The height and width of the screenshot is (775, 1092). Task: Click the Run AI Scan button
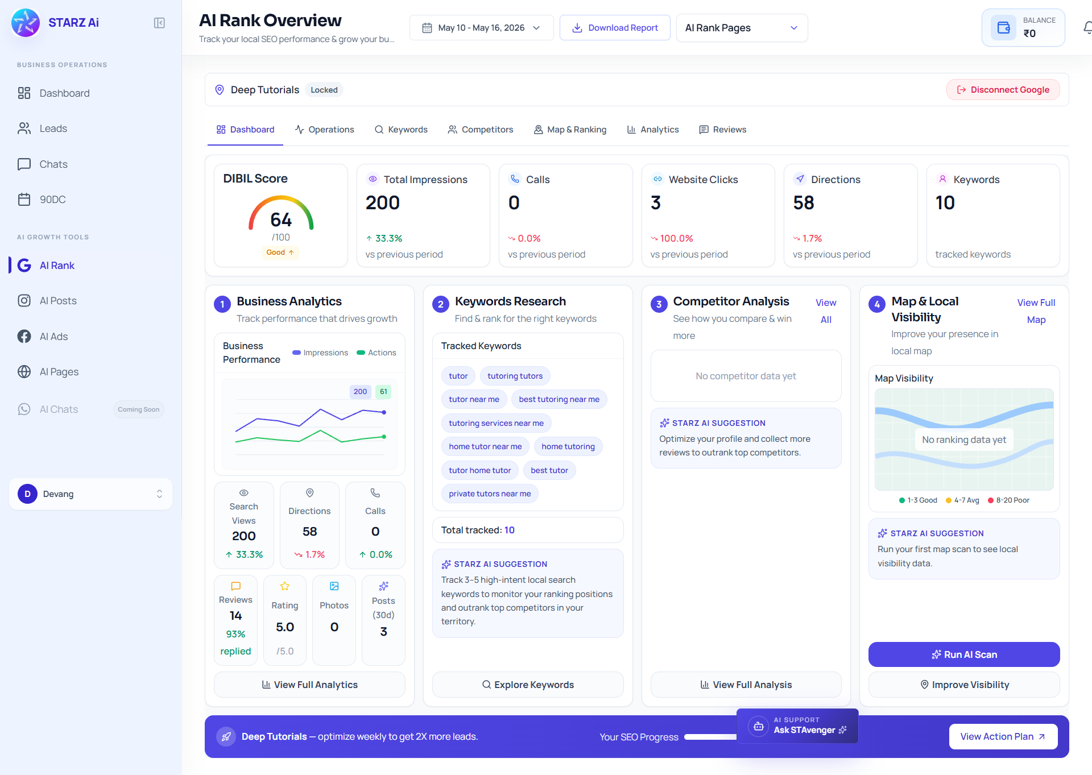[x=964, y=654]
